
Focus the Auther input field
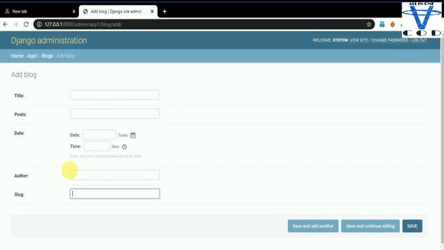114,175
